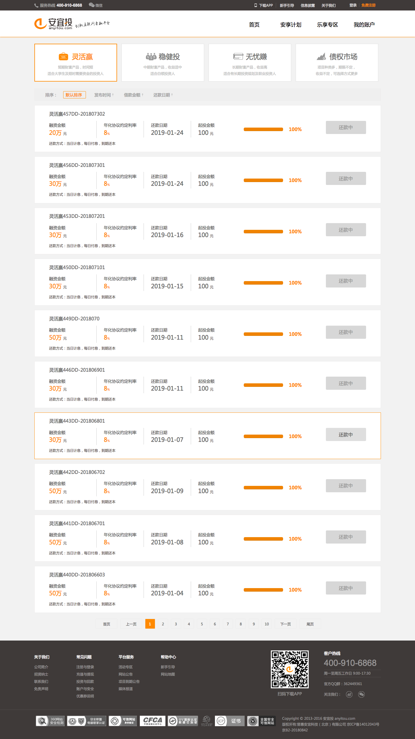Image resolution: width=415 pixels, height=739 pixels.
Task: Sort listings by 发布时间
Action: click(x=104, y=95)
